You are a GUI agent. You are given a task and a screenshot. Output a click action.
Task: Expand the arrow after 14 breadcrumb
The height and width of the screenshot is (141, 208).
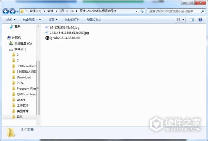[x=77, y=11]
